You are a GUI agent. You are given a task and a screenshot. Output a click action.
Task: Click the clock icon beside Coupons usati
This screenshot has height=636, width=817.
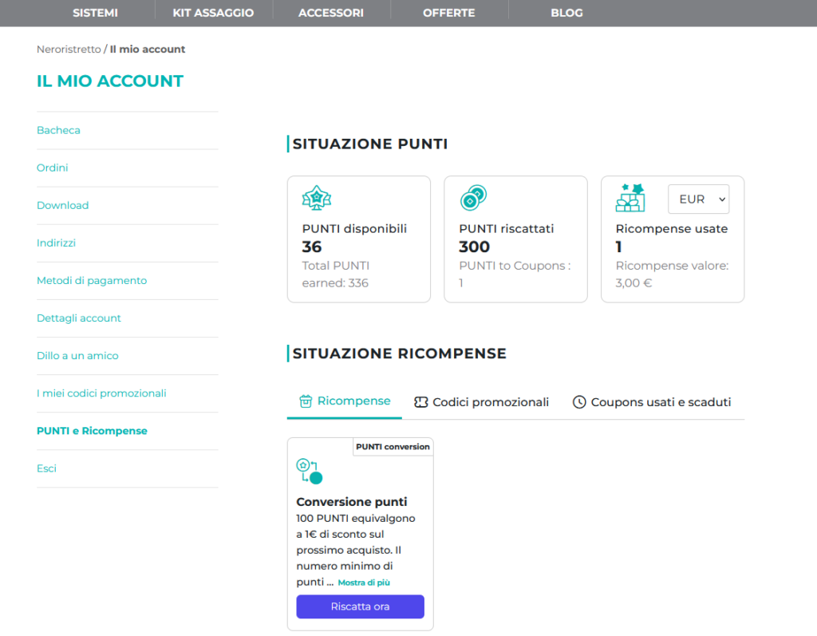click(579, 402)
